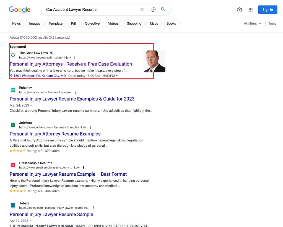This screenshot has height=227, width=283.
Task: Click the Enhancv favicon
Action: pos(13,90)
